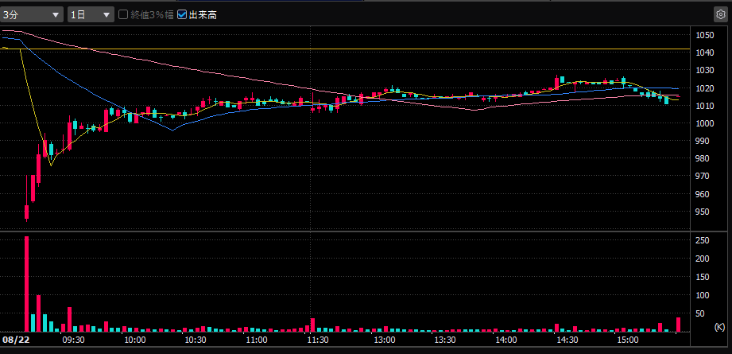Click the tallest opening volume bar
This screenshot has width=732, height=354.
[26, 284]
